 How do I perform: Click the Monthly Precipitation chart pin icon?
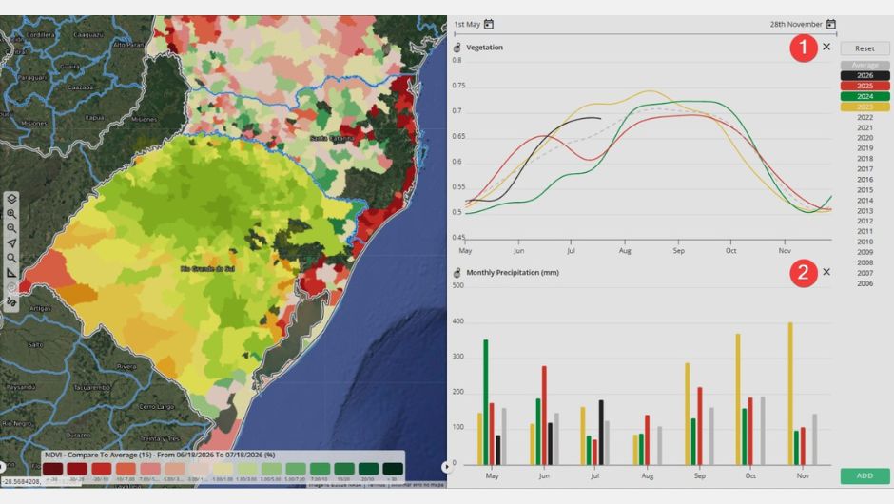click(x=457, y=273)
